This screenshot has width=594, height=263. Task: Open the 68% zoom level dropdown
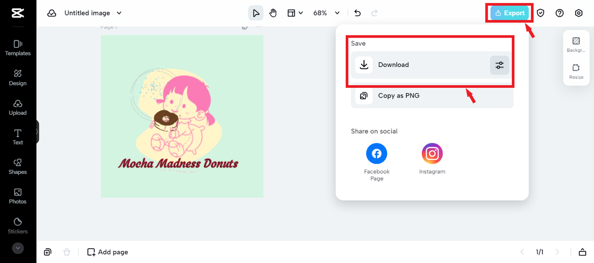coord(326,13)
